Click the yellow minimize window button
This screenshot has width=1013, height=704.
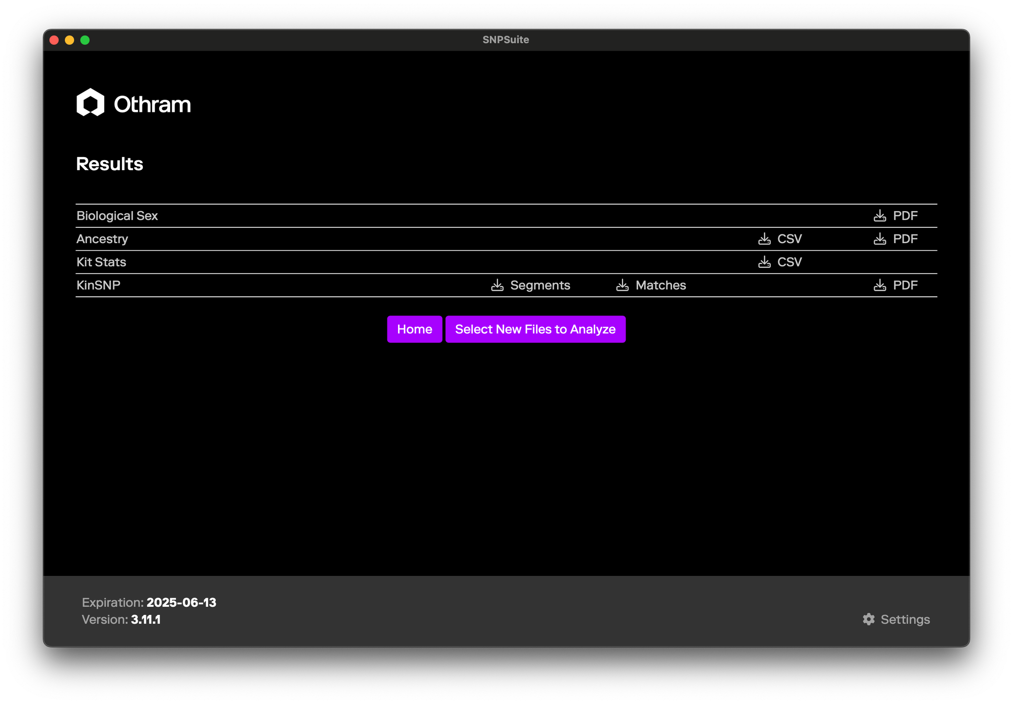pyautogui.click(x=69, y=40)
